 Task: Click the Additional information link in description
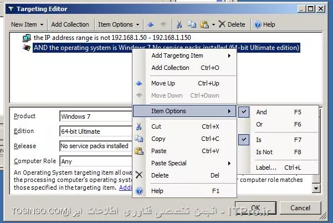click(126, 187)
